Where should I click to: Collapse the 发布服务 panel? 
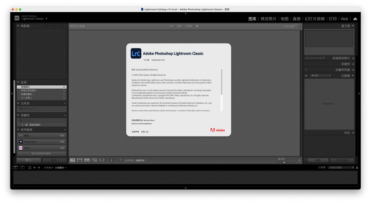click(18, 130)
